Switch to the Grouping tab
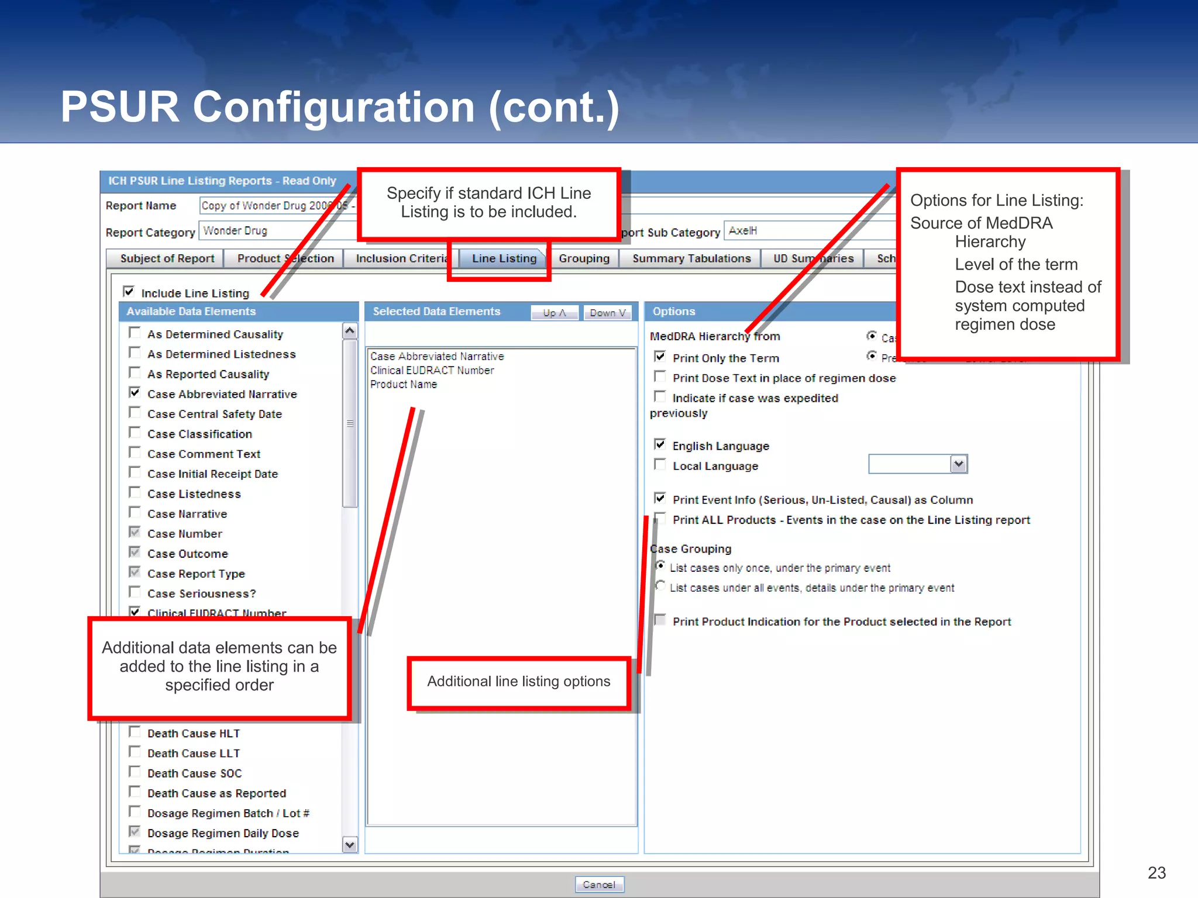This screenshot has width=1198, height=898. 584,258
